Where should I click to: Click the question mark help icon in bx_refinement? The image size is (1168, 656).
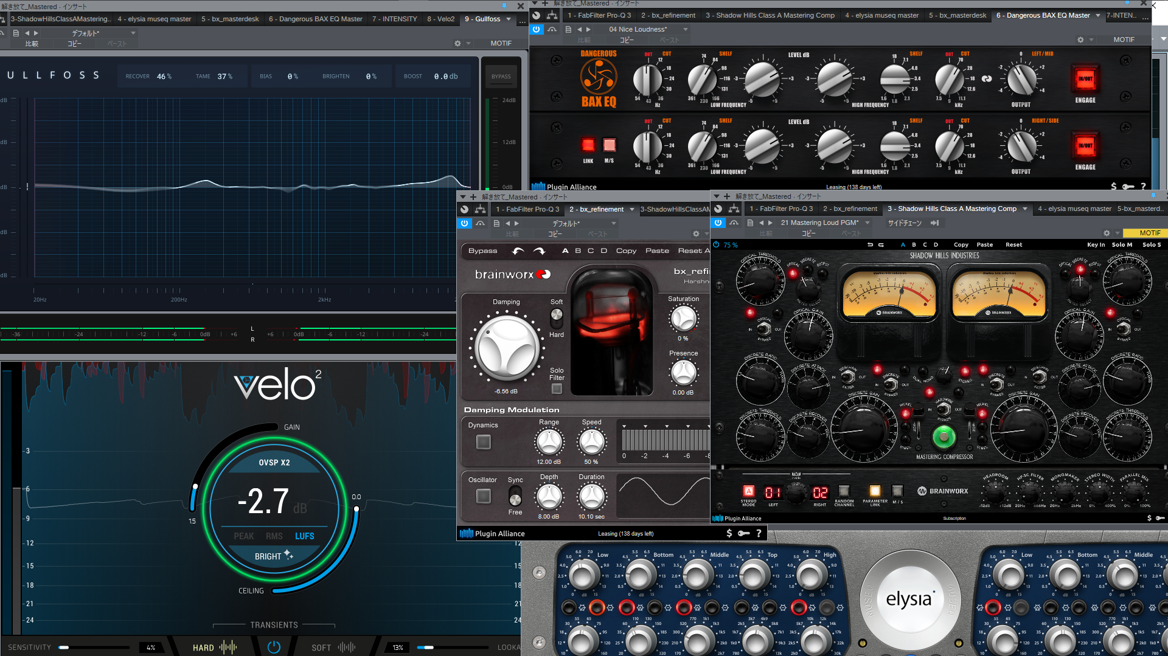click(759, 533)
